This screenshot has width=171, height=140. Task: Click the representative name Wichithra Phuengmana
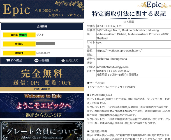[x=112, y=59]
